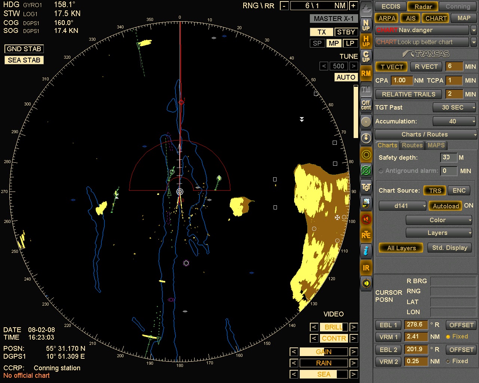Enable True Motion mode

366,89
